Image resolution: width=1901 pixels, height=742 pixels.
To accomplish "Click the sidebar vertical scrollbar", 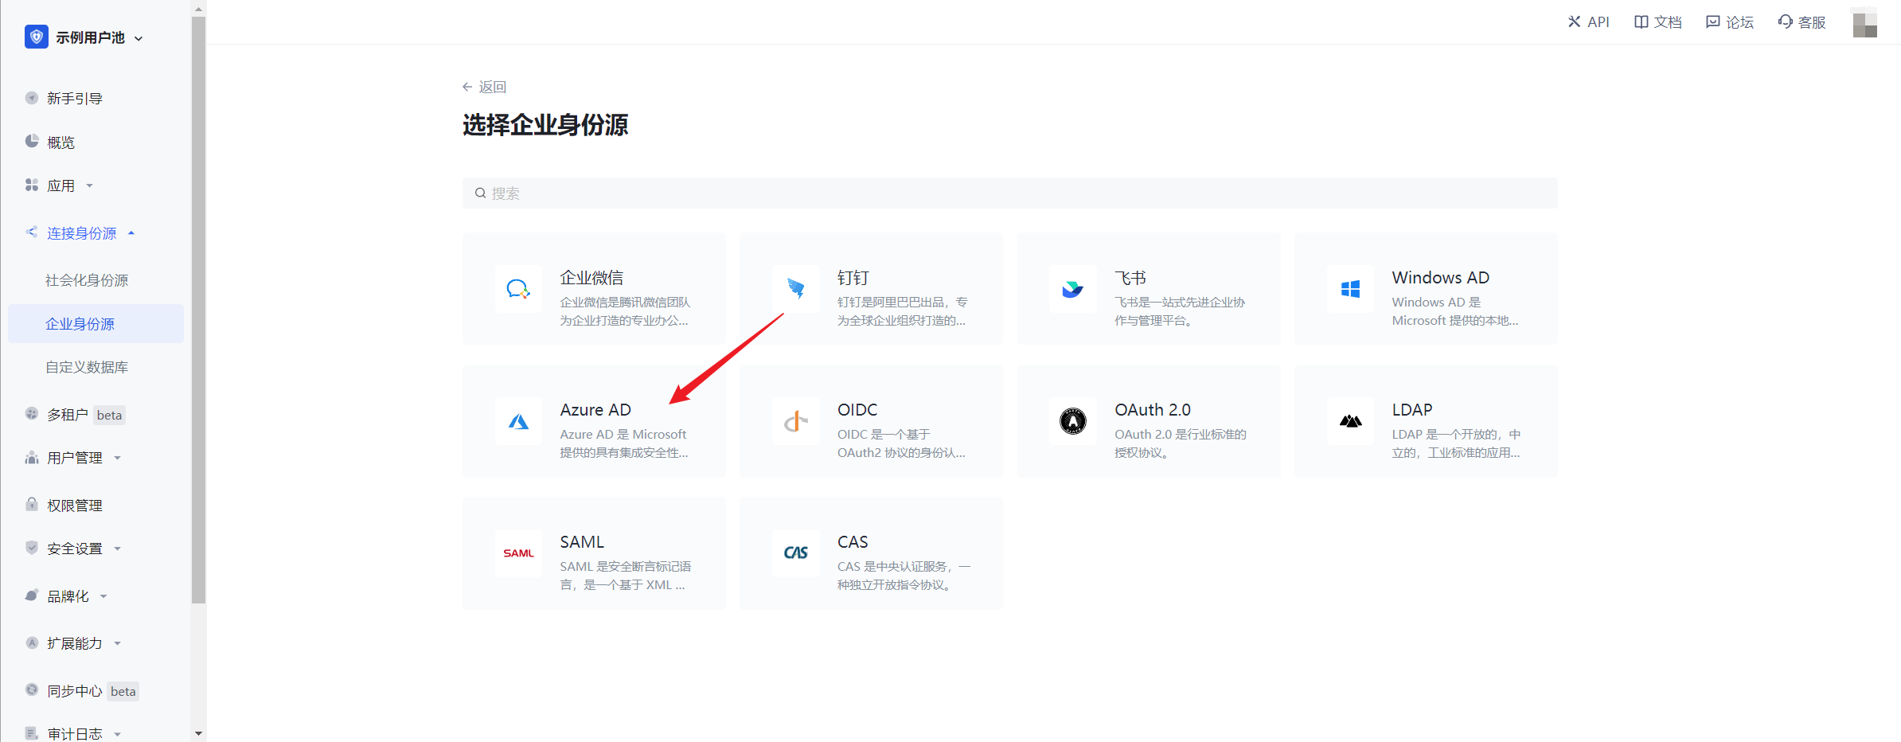I will click(x=198, y=318).
